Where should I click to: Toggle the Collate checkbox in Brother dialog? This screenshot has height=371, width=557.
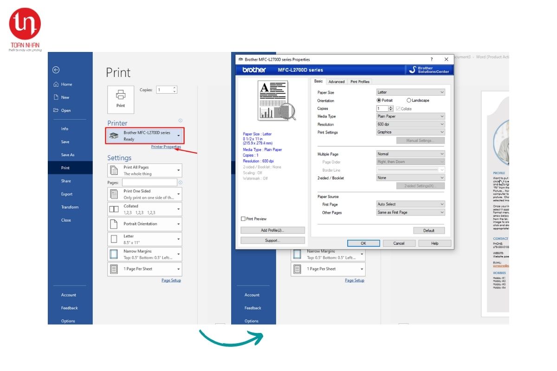(398, 109)
